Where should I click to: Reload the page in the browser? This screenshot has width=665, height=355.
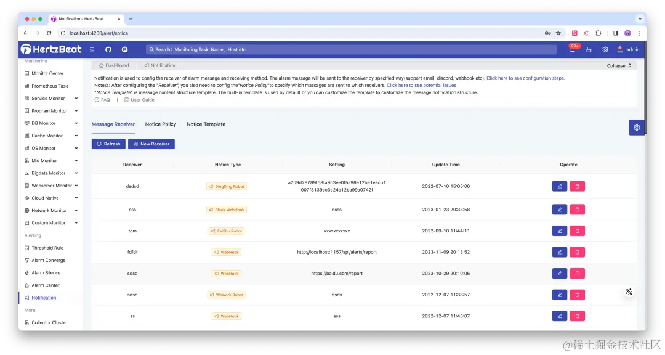(49, 33)
